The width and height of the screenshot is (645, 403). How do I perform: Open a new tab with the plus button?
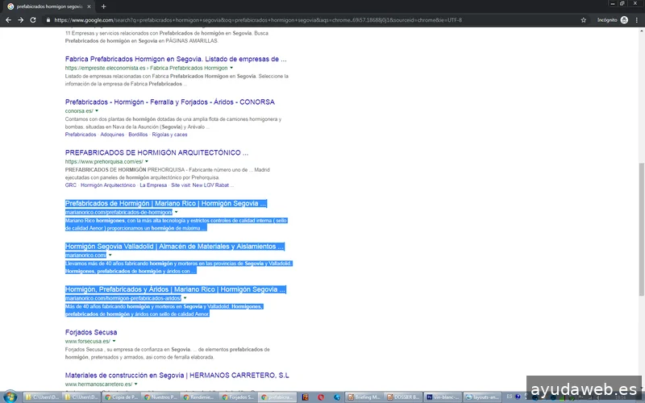(x=103, y=6)
